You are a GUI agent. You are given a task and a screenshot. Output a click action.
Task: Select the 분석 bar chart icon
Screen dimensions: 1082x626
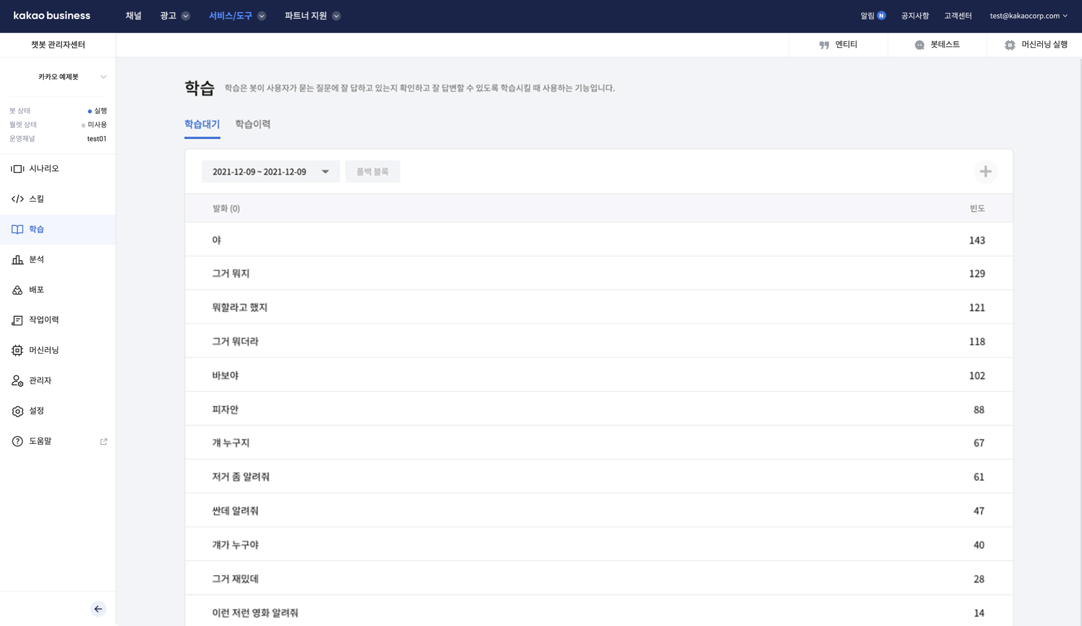[x=18, y=259]
